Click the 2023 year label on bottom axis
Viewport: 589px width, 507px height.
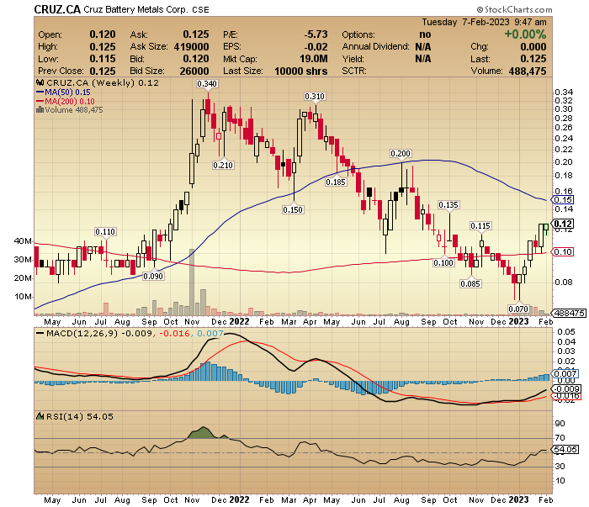click(x=518, y=500)
